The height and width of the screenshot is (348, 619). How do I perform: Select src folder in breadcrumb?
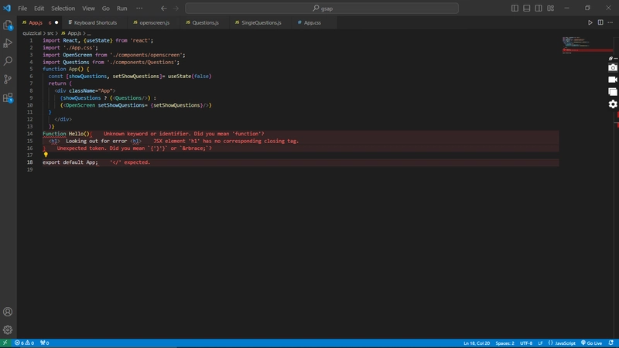coord(50,33)
